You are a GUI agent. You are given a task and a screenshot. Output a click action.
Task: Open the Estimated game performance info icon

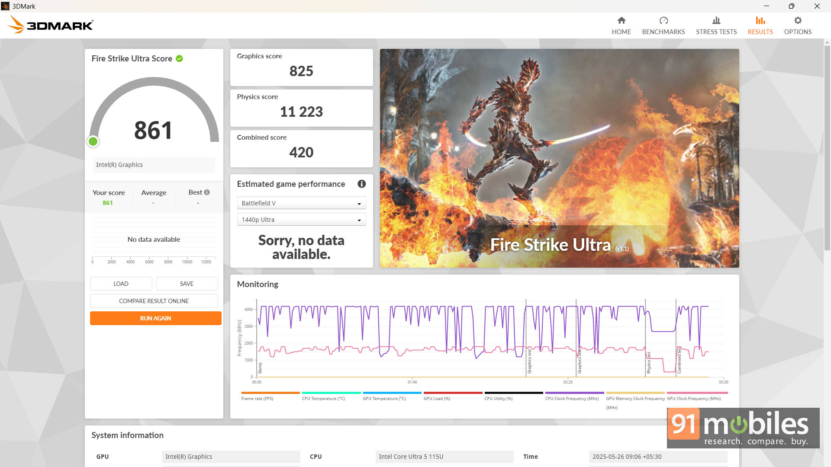[x=362, y=184]
